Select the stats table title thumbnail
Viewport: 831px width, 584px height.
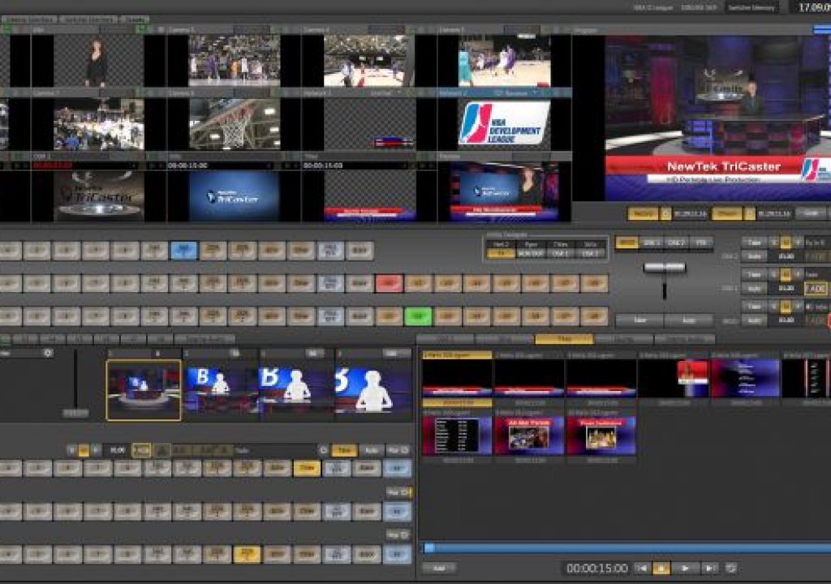click(x=457, y=436)
